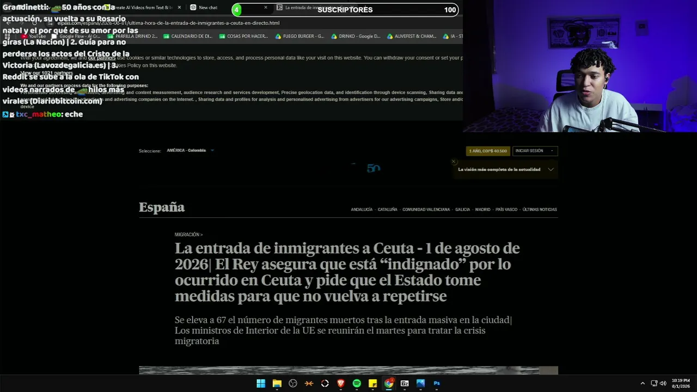Open the Ez app in the taskbar
Image resolution: width=697 pixels, height=392 pixels.
pos(405,383)
